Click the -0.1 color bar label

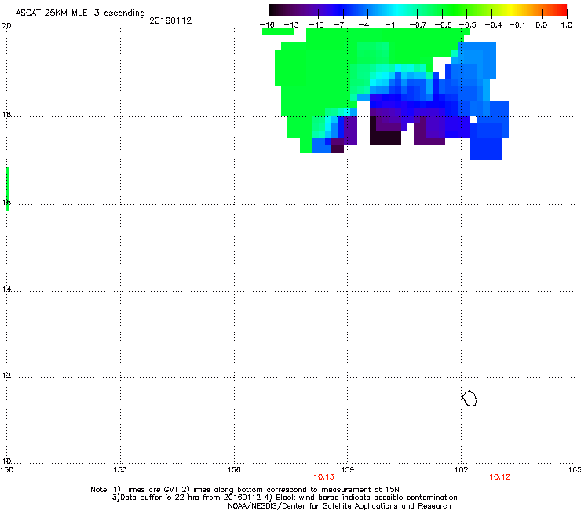(517, 25)
